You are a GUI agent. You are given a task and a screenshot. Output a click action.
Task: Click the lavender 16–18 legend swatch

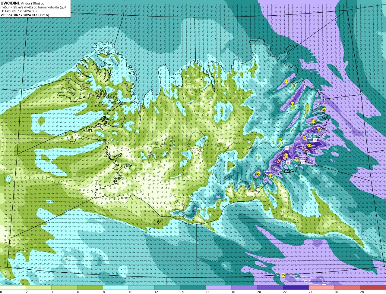tap(219, 288)
